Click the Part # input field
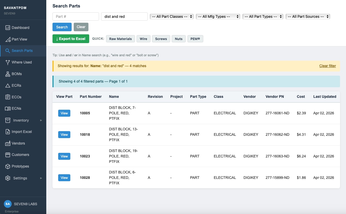 76,17
